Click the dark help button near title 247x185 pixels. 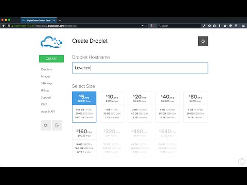click(203, 41)
